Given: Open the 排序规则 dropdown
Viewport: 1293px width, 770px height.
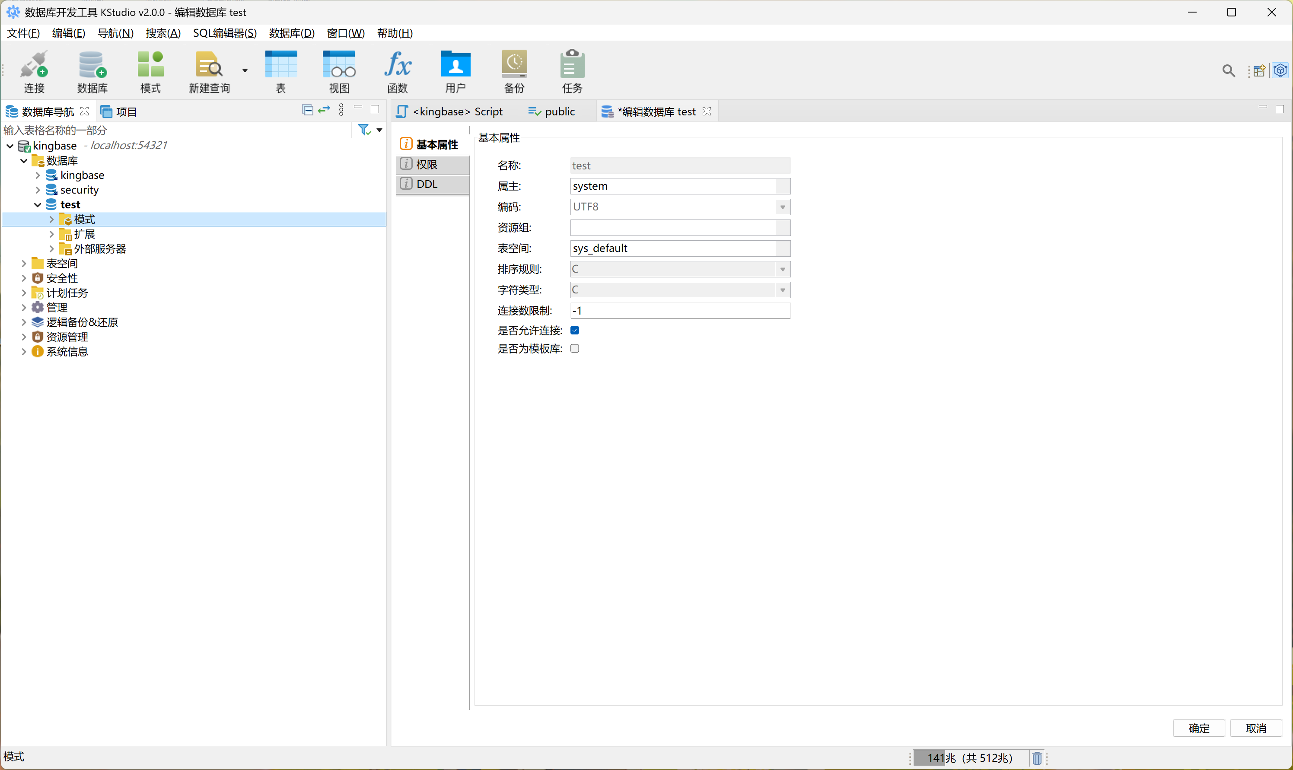Looking at the screenshot, I should pos(680,269).
